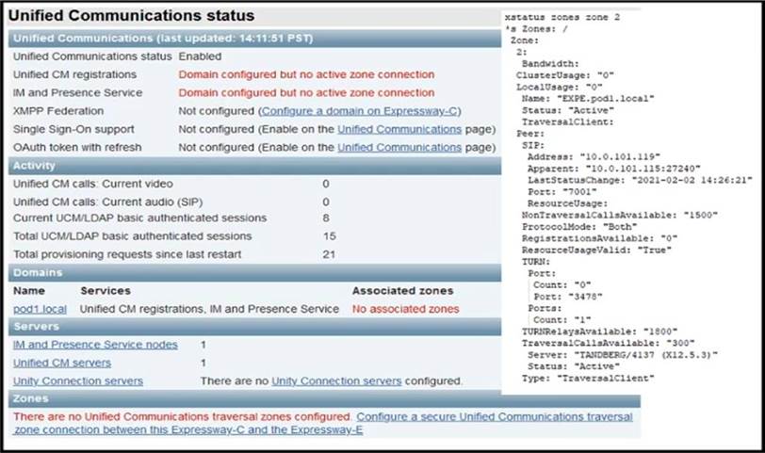The width and height of the screenshot is (765, 453).
Task: Click the Unified CM registrations red status message
Action: click(x=306, y=74)
